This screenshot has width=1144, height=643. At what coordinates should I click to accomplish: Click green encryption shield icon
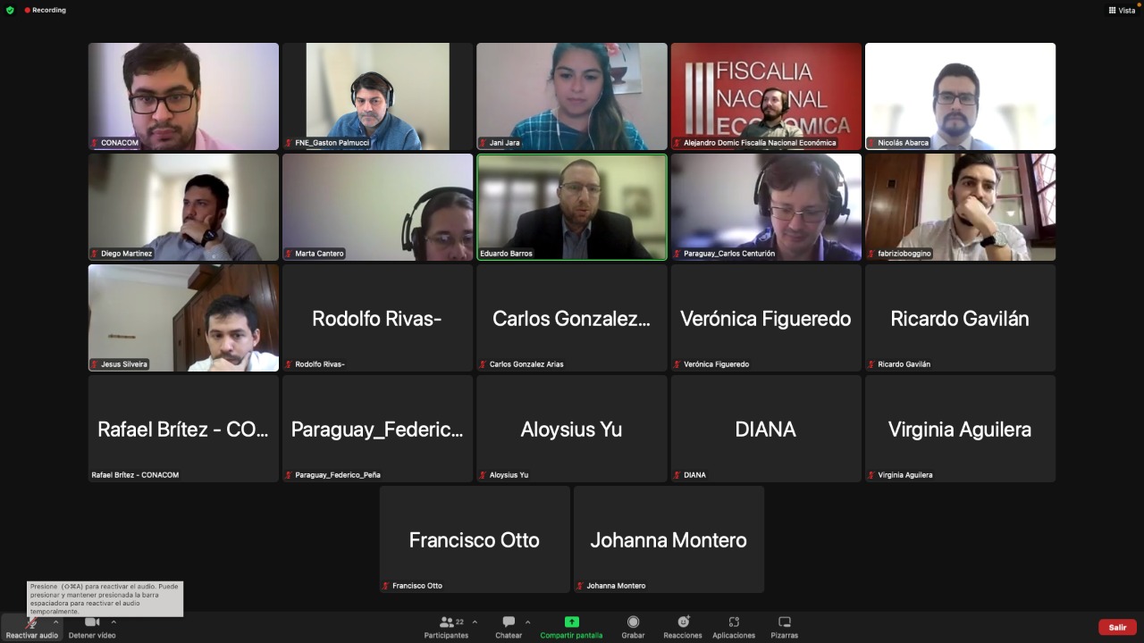coord(10,10)
